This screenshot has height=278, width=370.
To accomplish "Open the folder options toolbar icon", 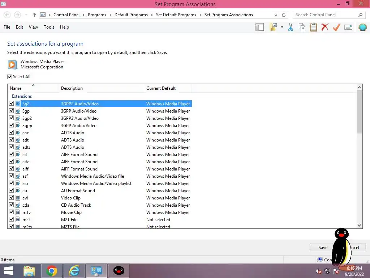I will (273, 27).
